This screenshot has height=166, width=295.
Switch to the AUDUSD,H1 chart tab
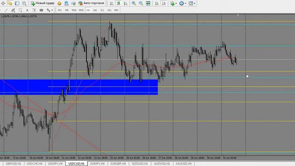[x=162, y=164]
